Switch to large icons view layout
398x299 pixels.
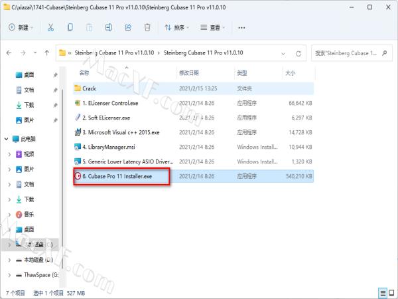point(391,293)
